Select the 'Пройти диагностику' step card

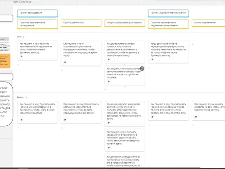pyautogui.click(x=81, y=23)
